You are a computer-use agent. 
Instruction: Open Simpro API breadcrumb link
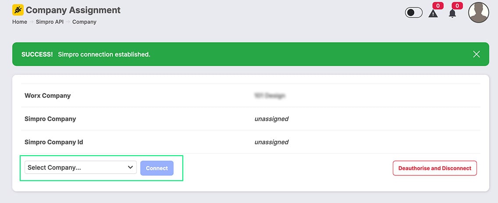point(50,22)
